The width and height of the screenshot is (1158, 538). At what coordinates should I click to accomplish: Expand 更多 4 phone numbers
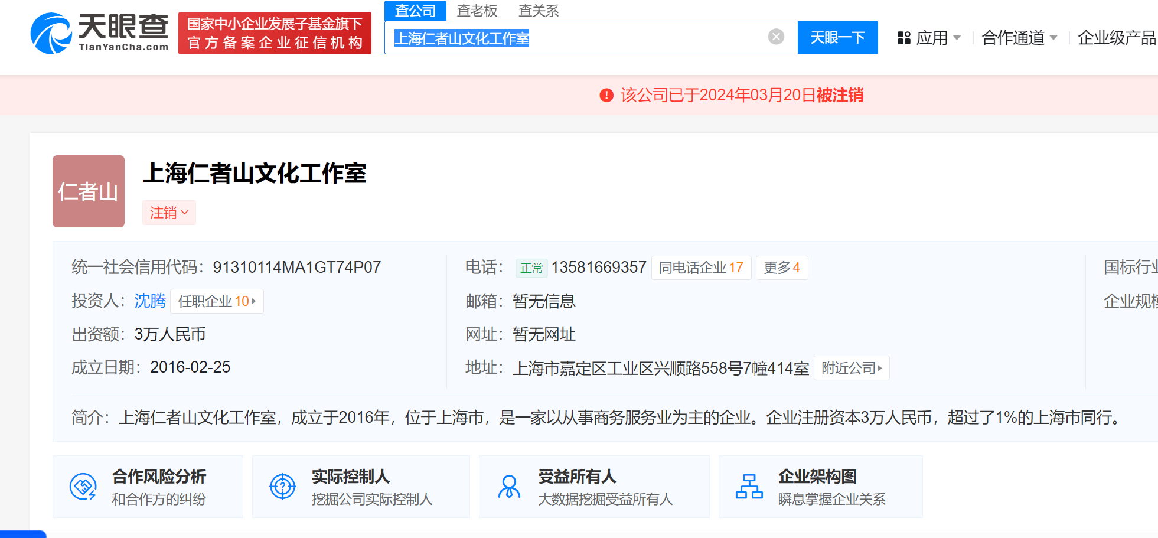pyautogui.click(x=781, y=267)
